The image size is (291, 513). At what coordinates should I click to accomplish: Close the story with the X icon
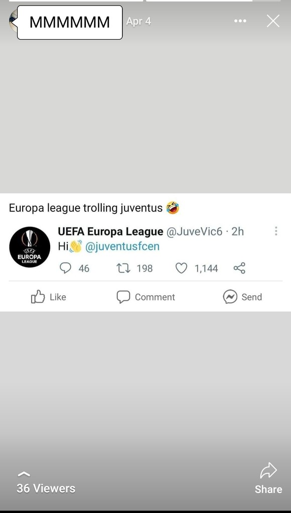273,21
